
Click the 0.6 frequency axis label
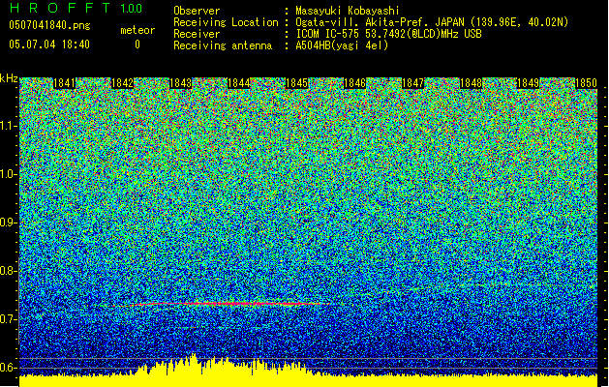coord(8,368)
